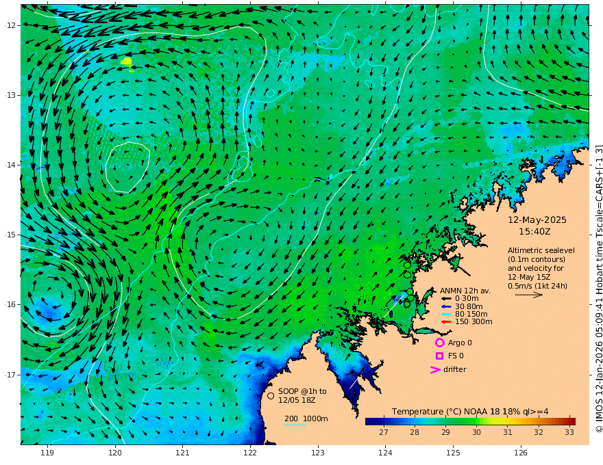Click the '80-150m' depth label
The height and width of the screenshot is (465, 603).
[471, 315]
